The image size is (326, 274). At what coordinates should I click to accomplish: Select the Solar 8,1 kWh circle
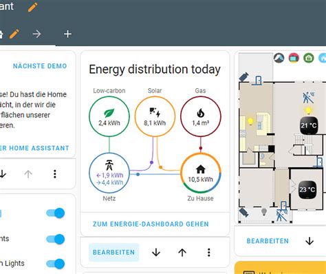tap(155, 116)
